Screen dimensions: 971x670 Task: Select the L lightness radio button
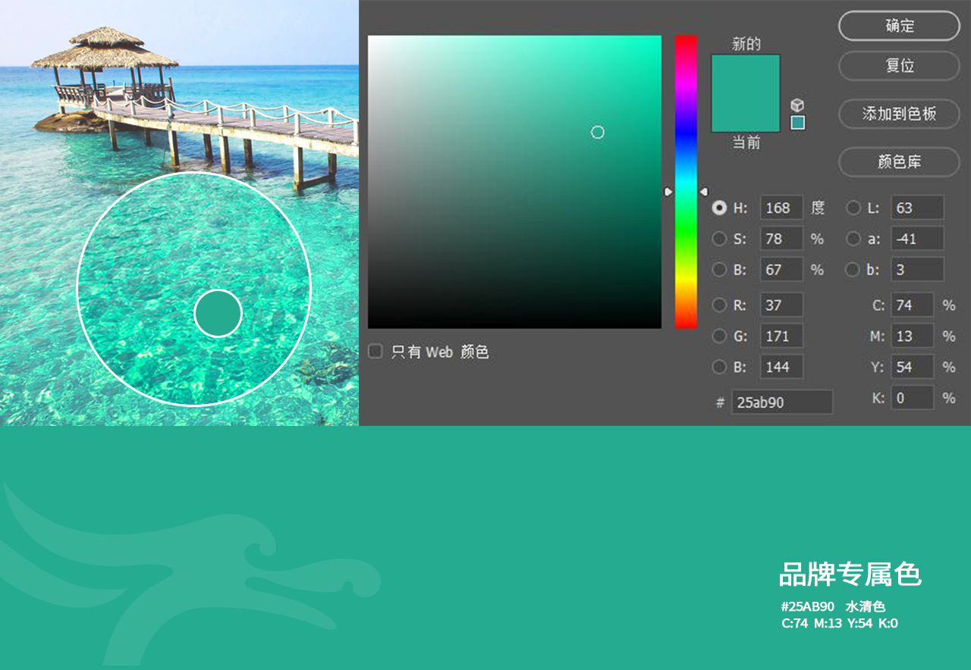(853, 208)
